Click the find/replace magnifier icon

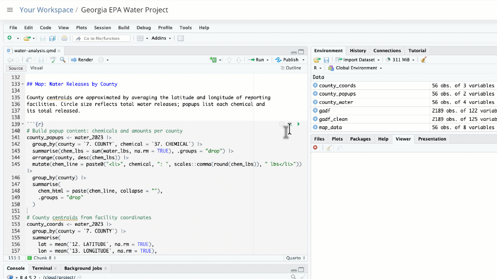pyautogui.click(x=63, y=60)
